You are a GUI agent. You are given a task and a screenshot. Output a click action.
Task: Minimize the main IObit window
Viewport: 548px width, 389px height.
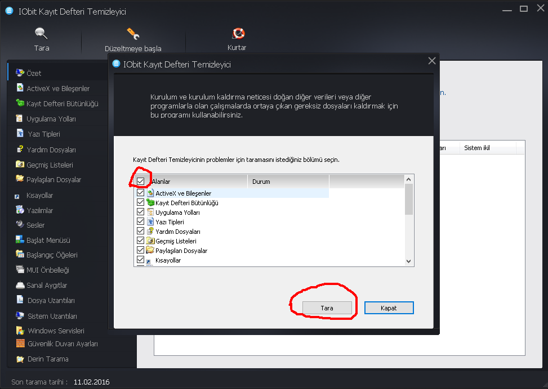(507, 11)
